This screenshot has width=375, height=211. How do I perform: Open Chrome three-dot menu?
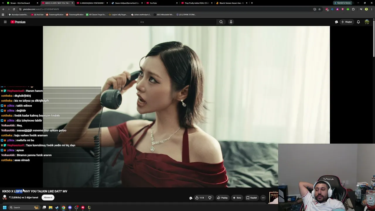click(372, 9)
